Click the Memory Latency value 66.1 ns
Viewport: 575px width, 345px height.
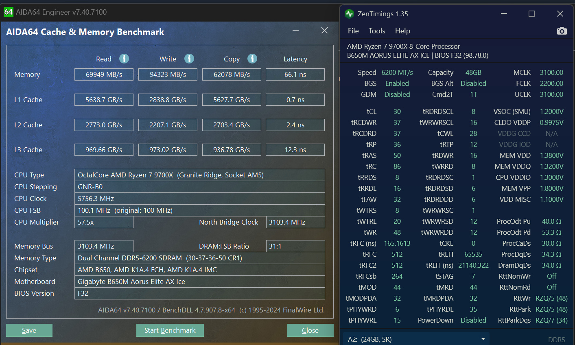tap(295, 74)
